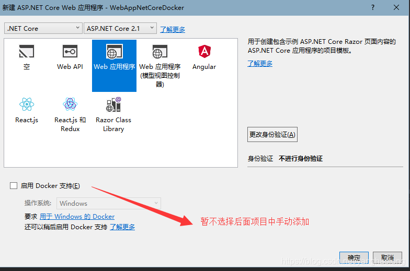Image resolution: width=410 pixels, height=271 pixels.
Task: Select the React.js 和 Redux template
Action: 70,114
